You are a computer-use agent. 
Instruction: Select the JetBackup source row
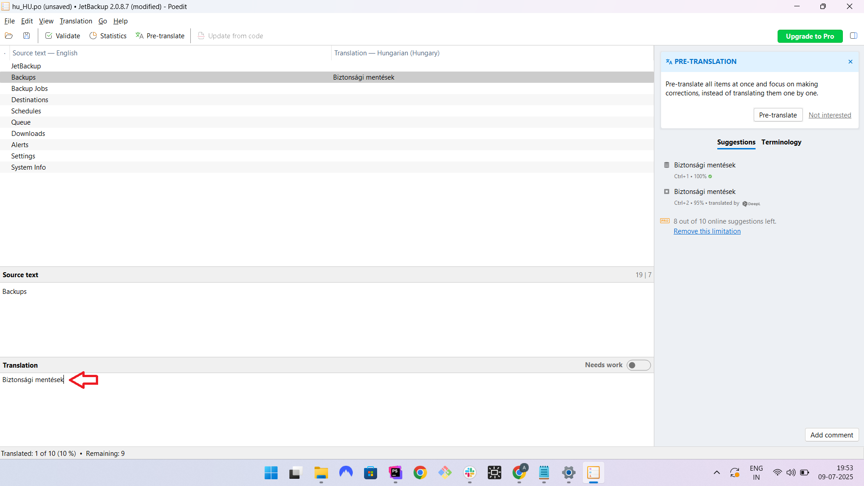click(x=327, y=66)
